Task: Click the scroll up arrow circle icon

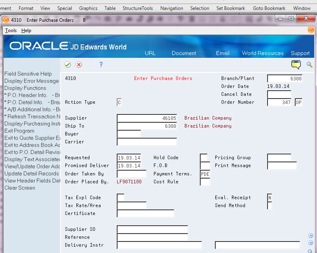Action: (x=311, y=236)
